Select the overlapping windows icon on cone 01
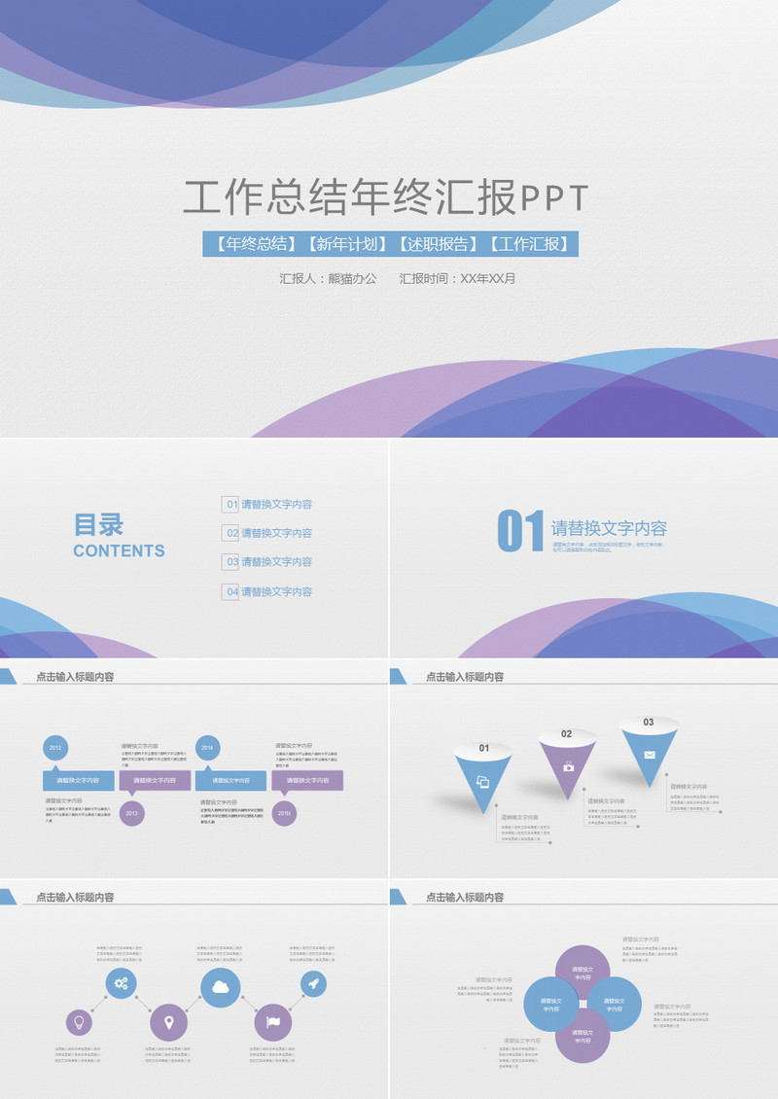This screenshot has width=778, height=1099. click(x=483, y=782)
